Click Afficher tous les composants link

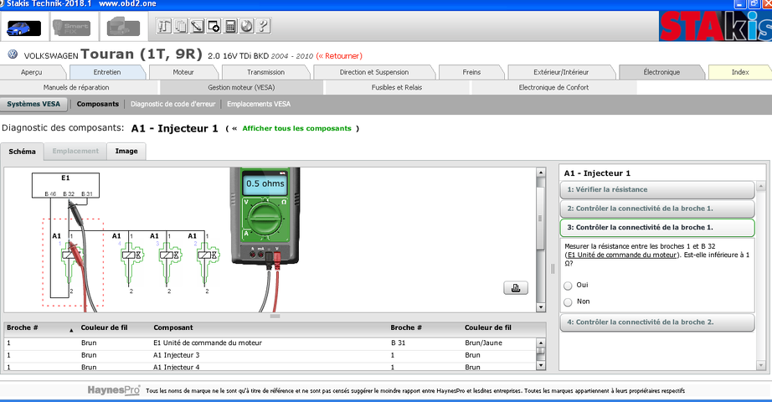(297, 128)
